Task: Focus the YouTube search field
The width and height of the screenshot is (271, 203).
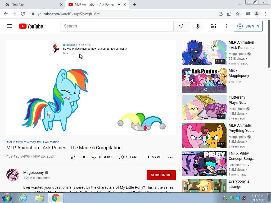Action: point(117,26)
